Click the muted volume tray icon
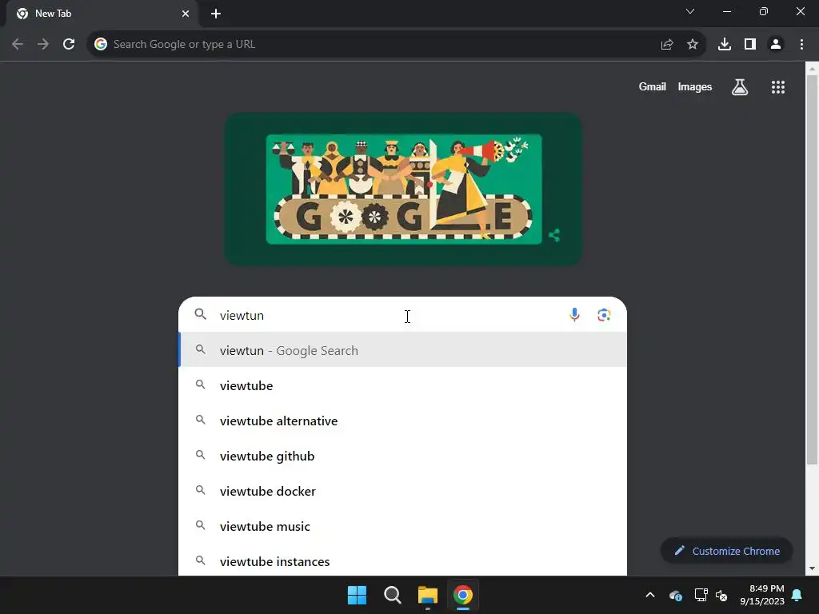 click(722, 595)
